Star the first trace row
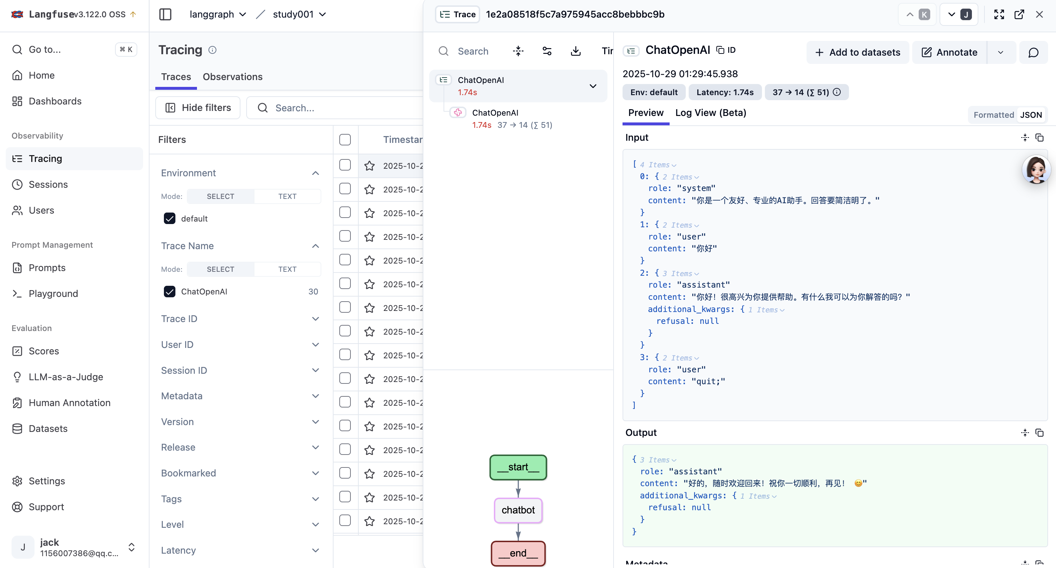This screenshot has height=568, width=1056. [369, 166]
